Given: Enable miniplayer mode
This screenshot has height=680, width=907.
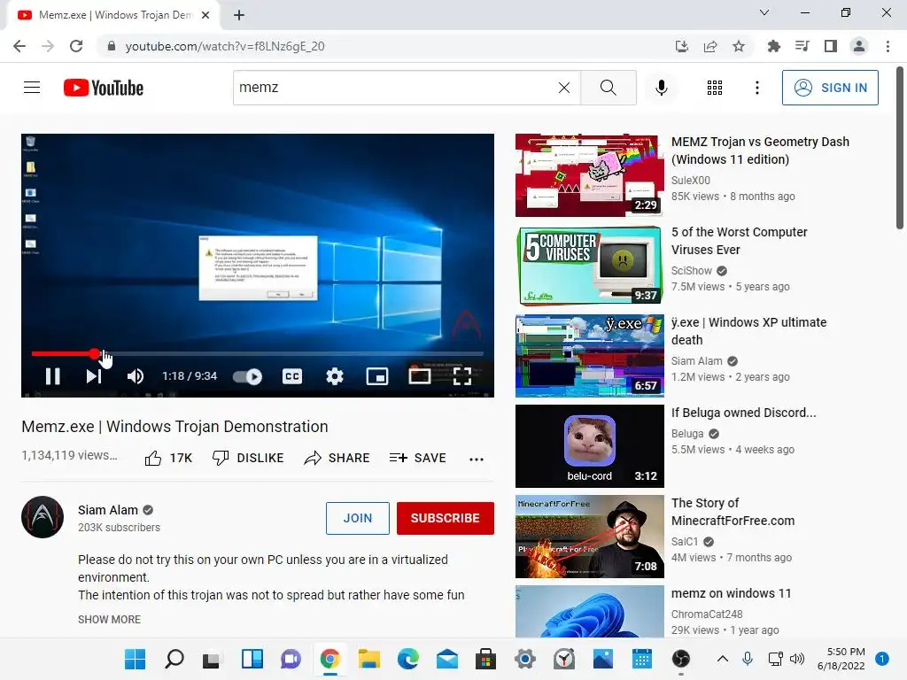Looking at the screenshot, I should pyautogui.click(x=377, y=376).
